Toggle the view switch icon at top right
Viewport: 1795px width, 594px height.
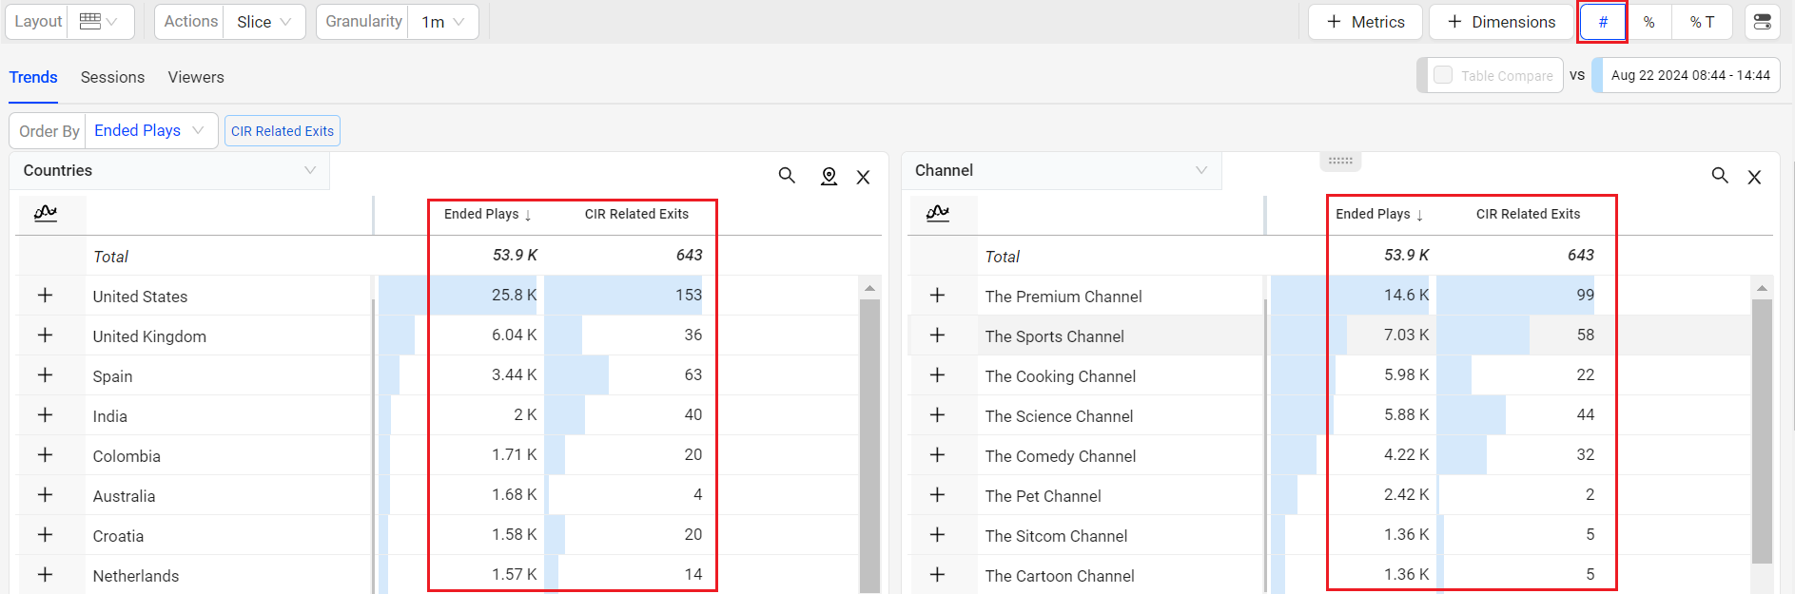[1763, 22]
